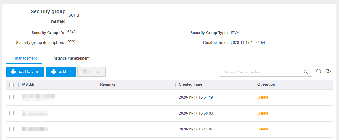Check the row created at 15:54:19
The image size is (339, 140).
(11, 97)
